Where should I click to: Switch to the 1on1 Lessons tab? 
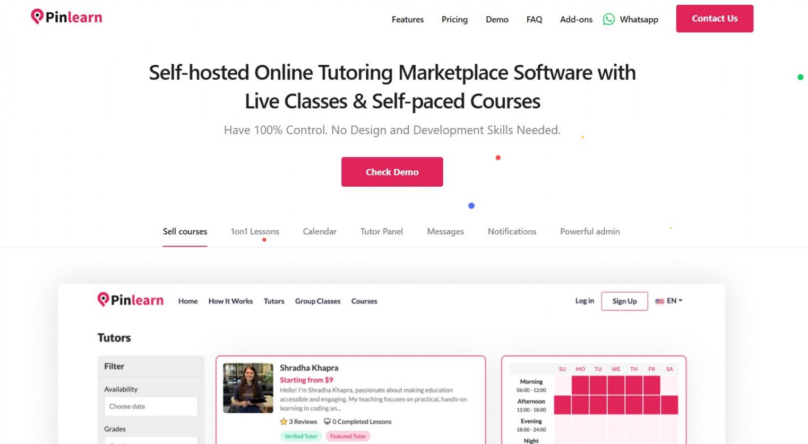255,232
